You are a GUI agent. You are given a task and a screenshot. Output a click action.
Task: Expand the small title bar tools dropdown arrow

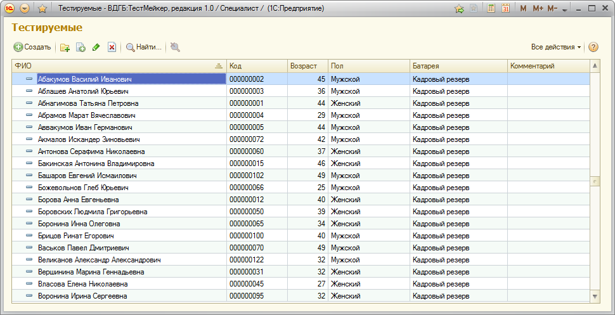565,10
